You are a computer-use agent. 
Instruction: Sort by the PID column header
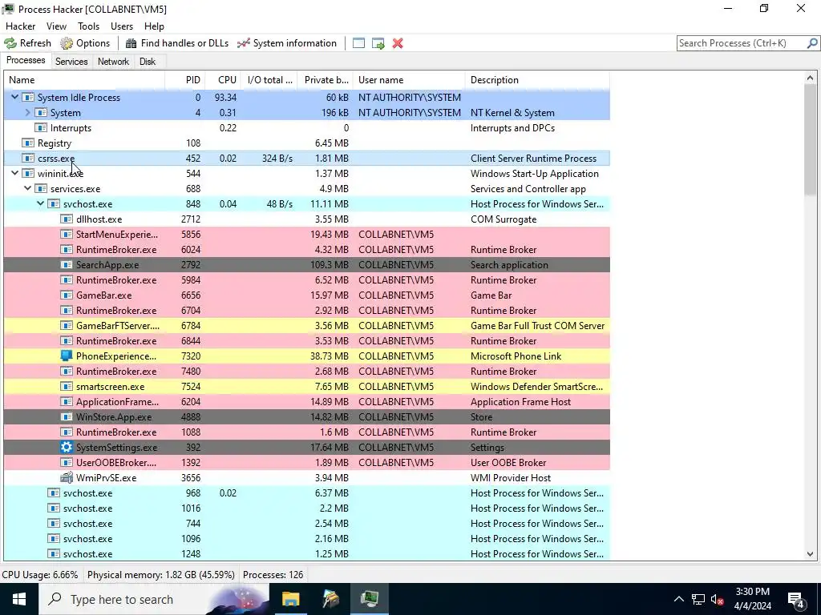coord(185,80)
